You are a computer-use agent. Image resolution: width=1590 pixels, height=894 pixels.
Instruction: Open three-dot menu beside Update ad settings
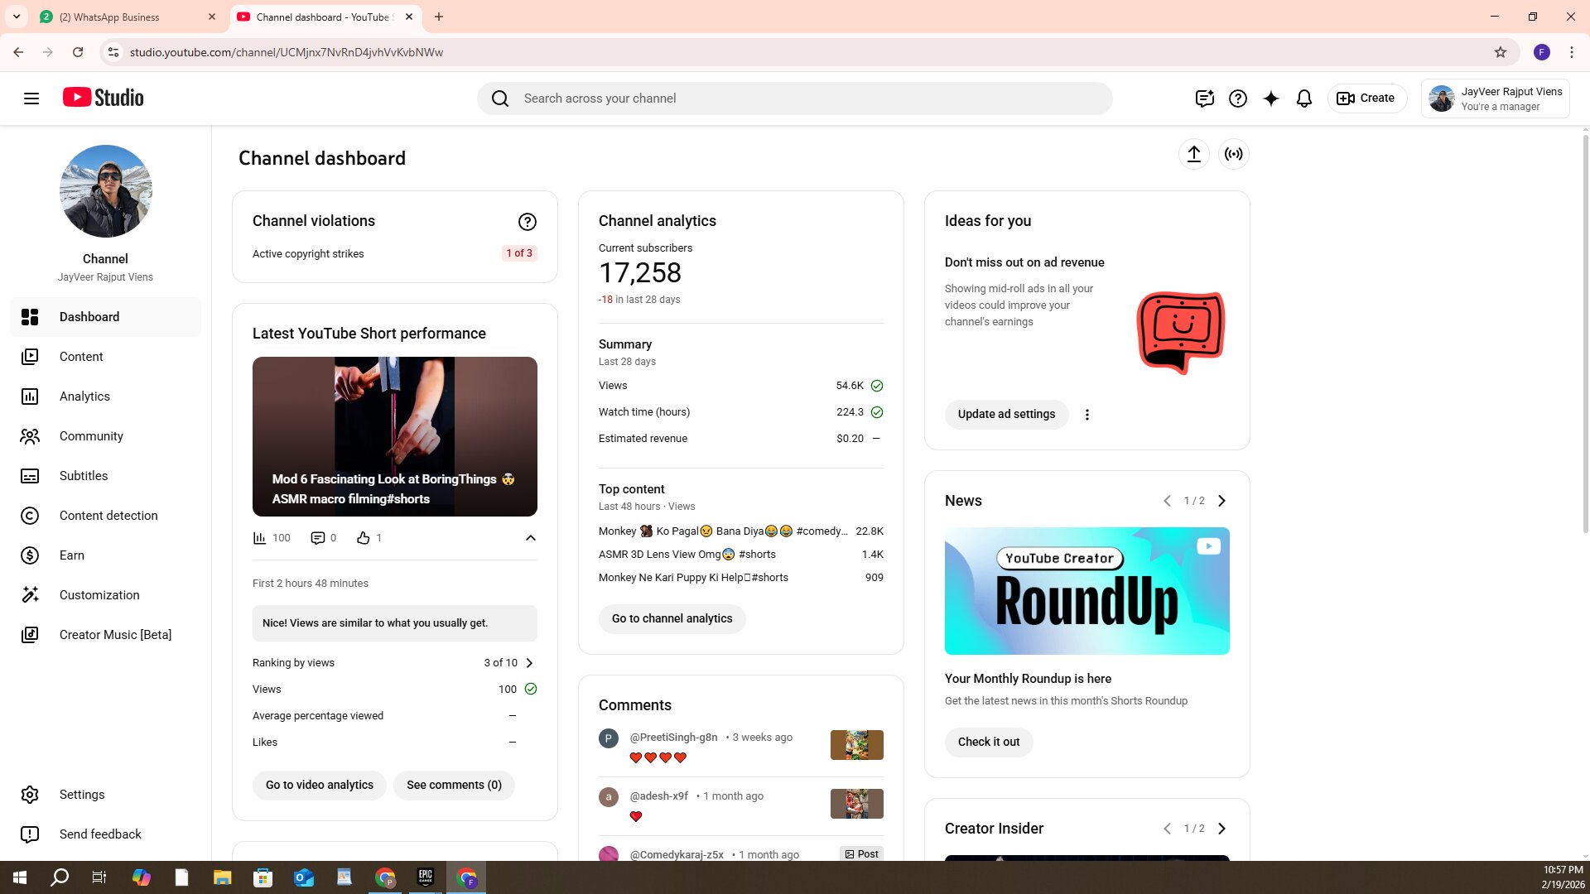(1087, 415)
